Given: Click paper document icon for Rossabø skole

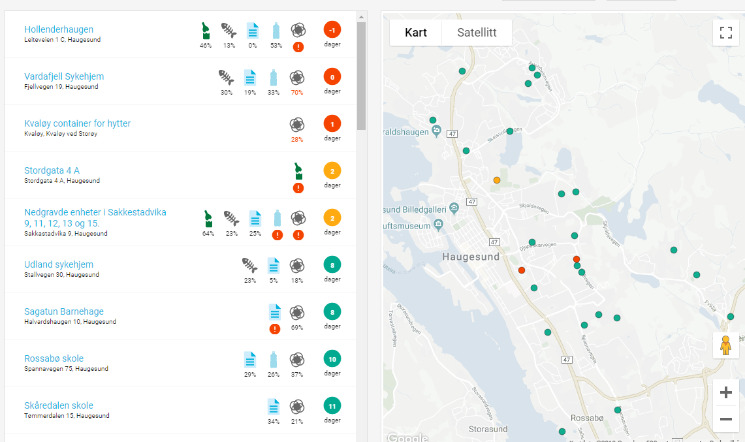Looking at the screenshot, I should pyautogui.click(x=250, y=360).
